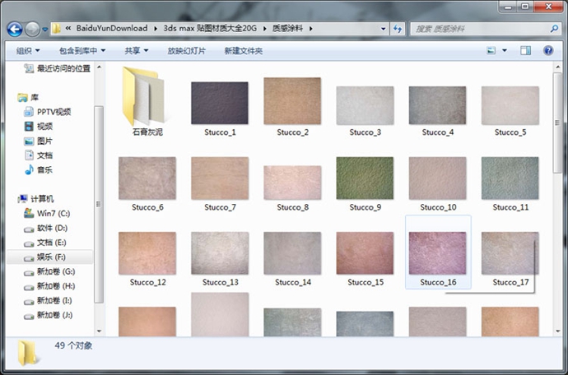Open the 组织 menu

(x=27, y=51)
